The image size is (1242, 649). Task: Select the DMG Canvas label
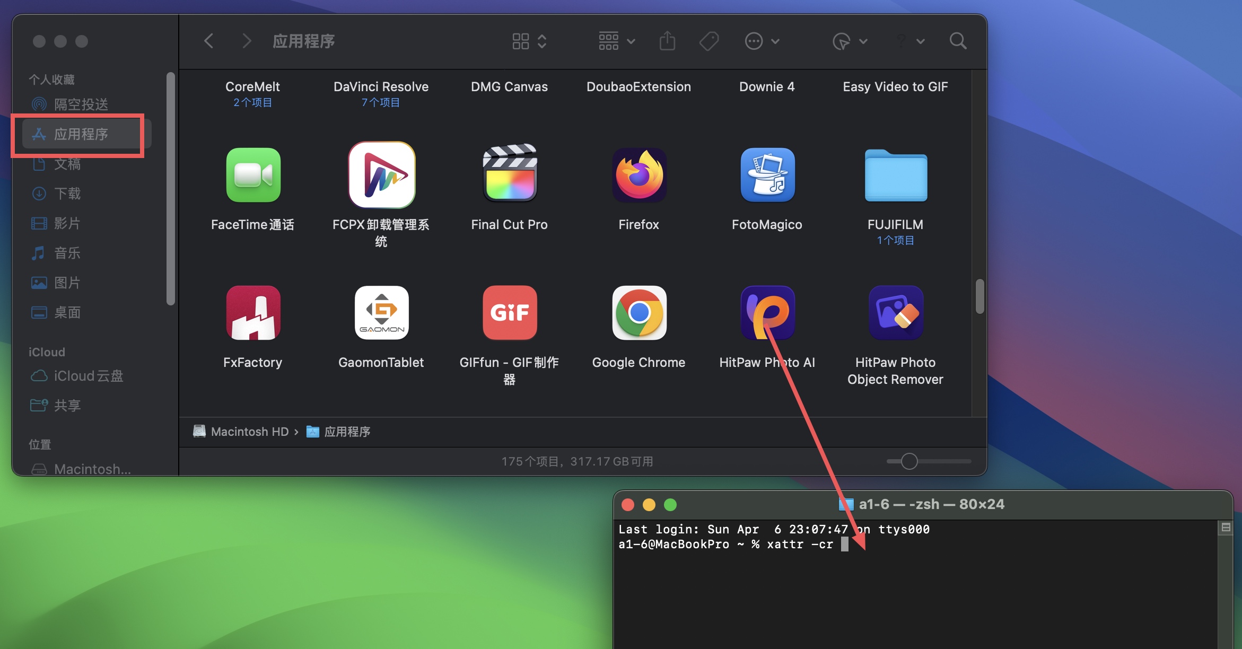pyautogui.click(x=509, y=87)
